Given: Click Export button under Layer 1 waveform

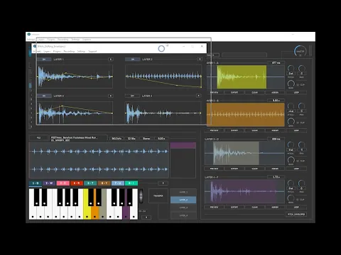Looking at the screenshot, I should pyautogui.click(x=234, y=93).
